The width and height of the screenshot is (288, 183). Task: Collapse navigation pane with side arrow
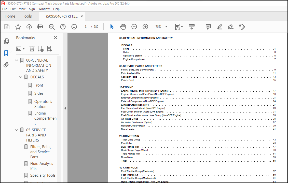pyautogui.click(x=65, y=108)
